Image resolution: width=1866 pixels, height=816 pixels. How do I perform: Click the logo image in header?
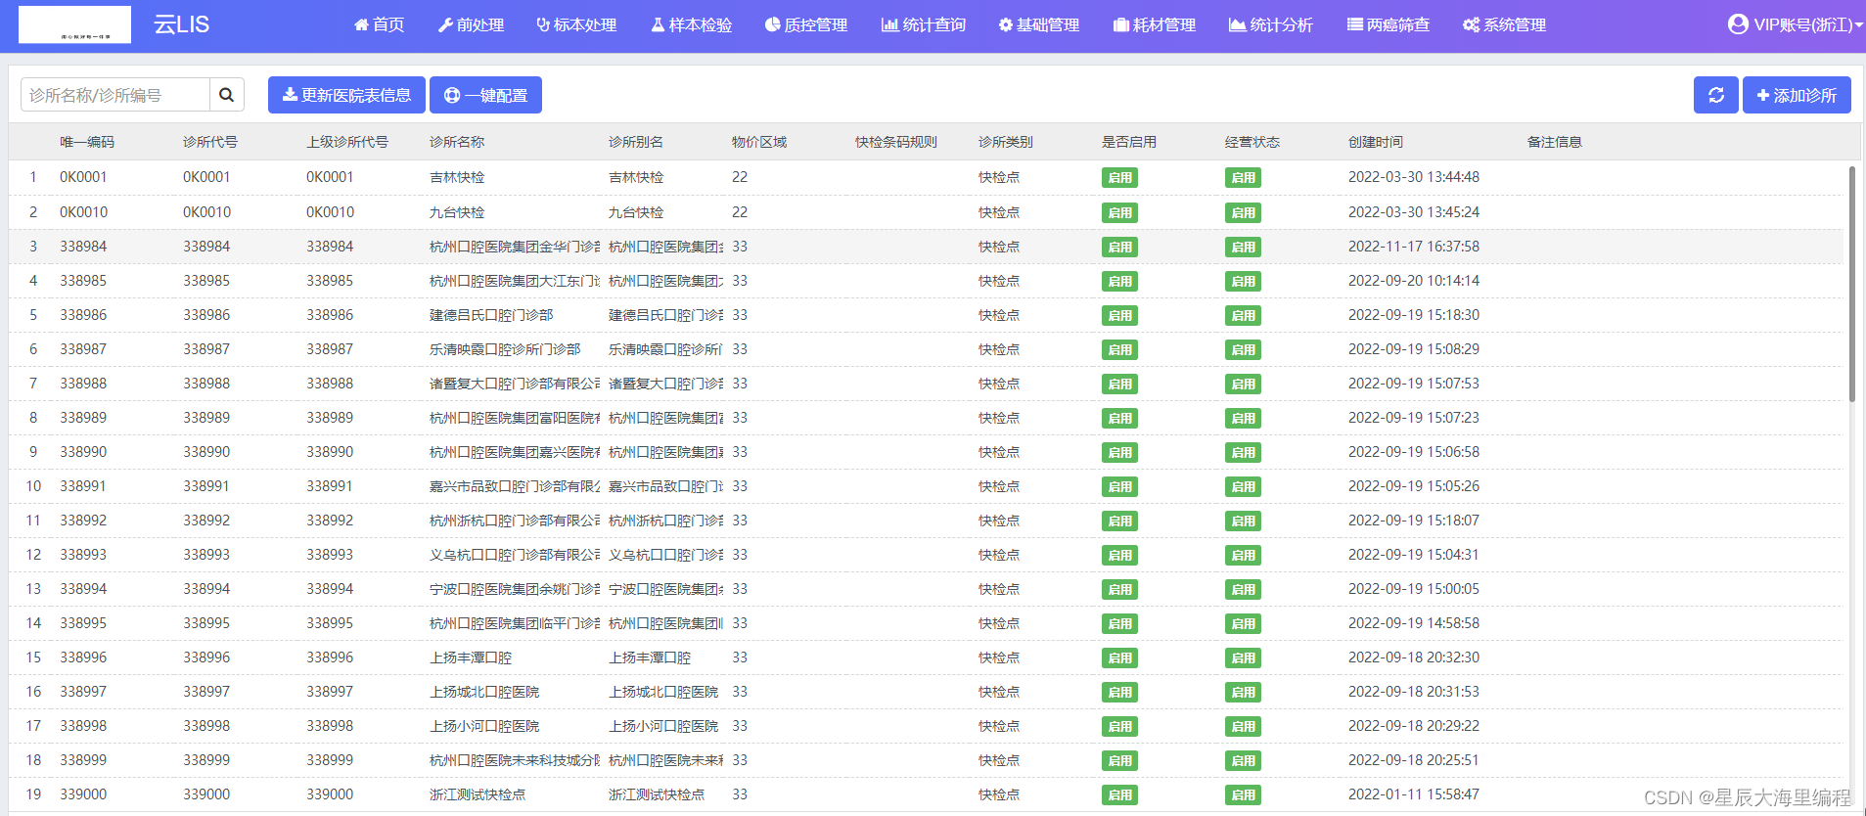74,24
